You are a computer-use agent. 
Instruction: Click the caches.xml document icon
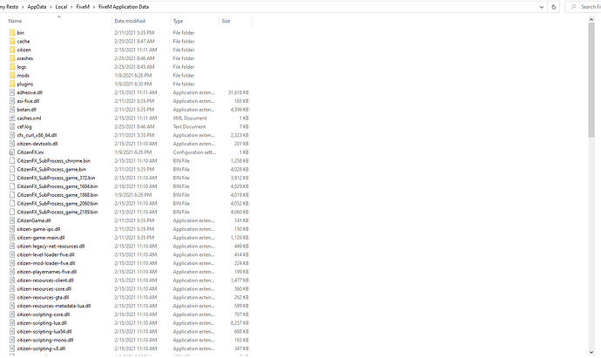[x=12, y=118]
